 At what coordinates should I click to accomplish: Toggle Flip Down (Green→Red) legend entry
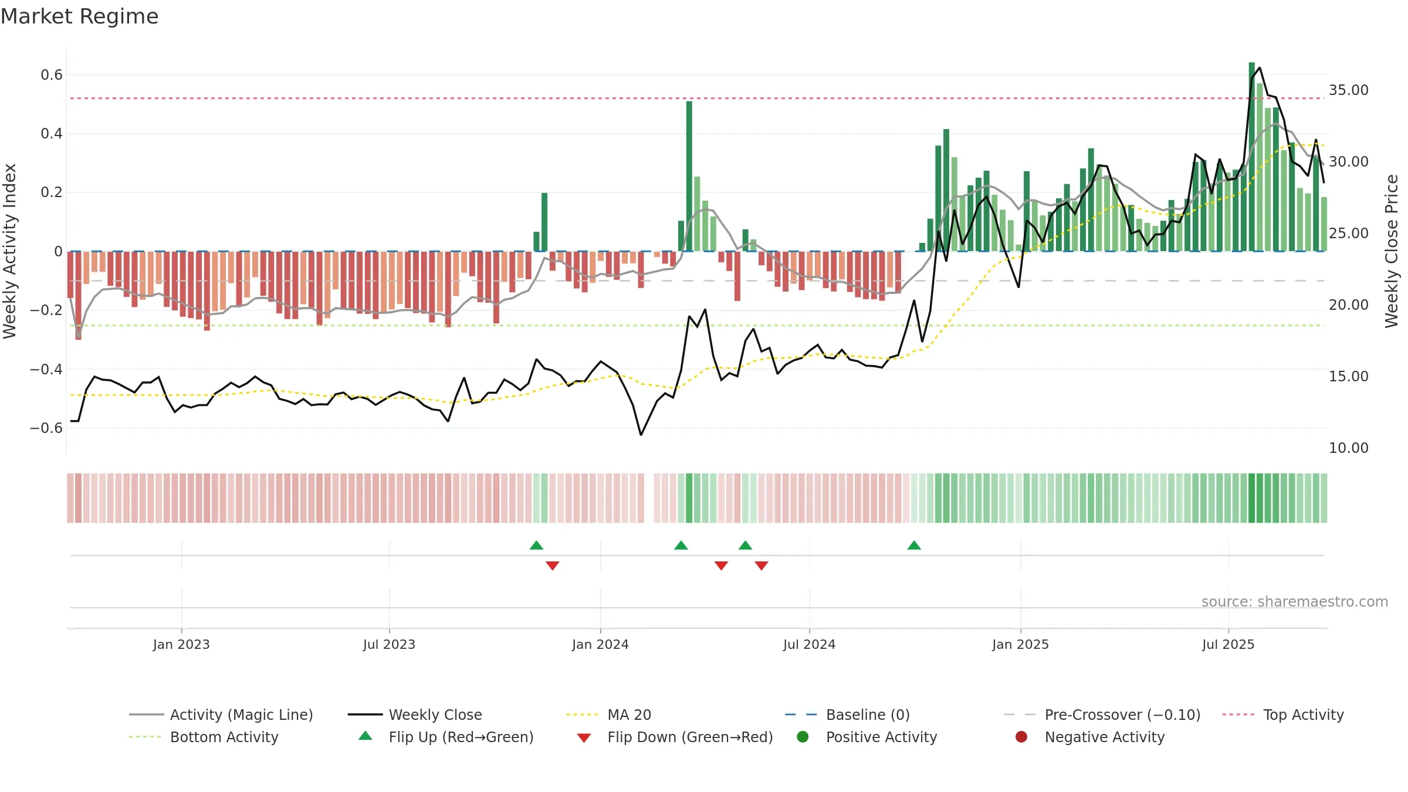click(675, 737)
